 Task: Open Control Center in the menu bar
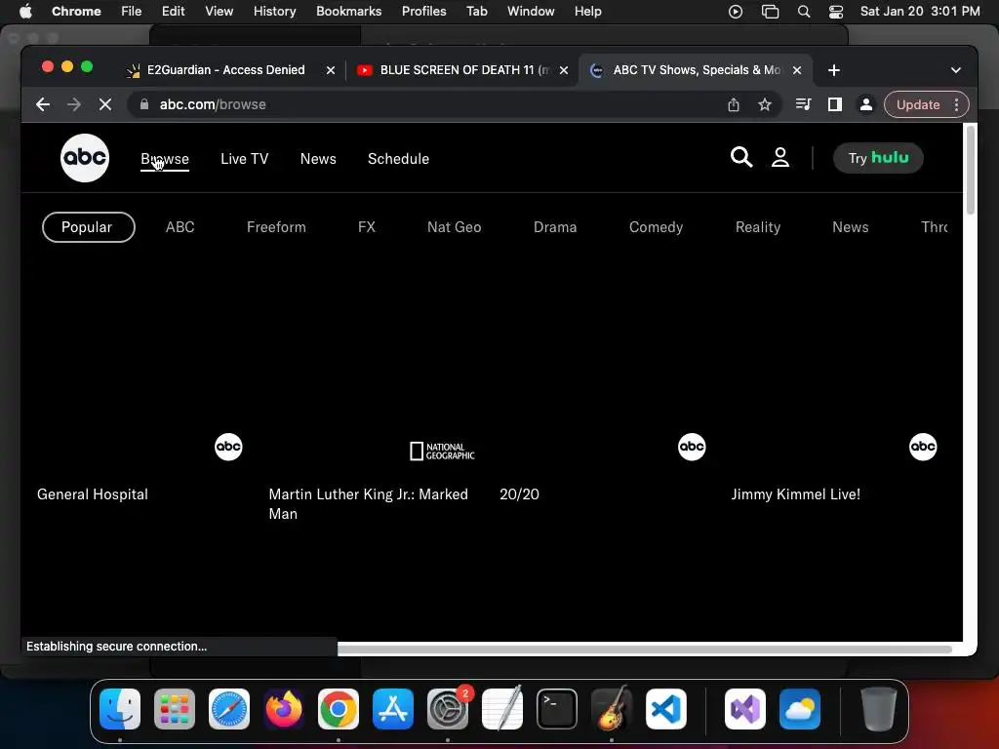pyautogui.click(x=835, y=12)
